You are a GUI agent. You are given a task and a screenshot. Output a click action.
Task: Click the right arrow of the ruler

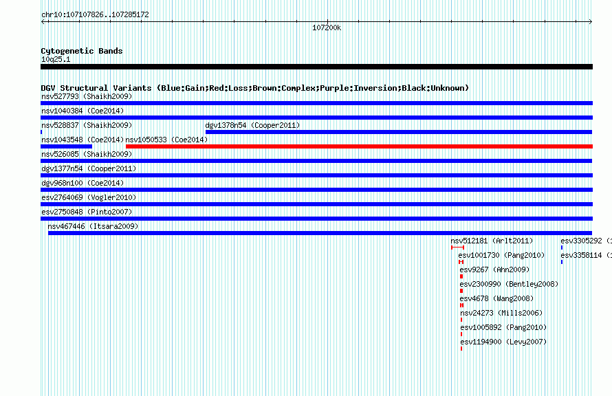click(x=590, y=21)
